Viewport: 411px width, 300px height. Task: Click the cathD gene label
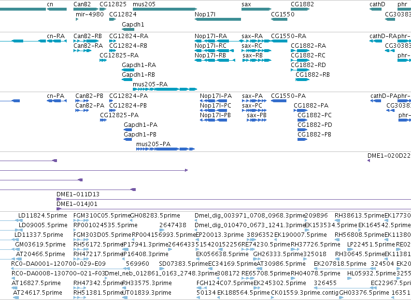(377, 4)
